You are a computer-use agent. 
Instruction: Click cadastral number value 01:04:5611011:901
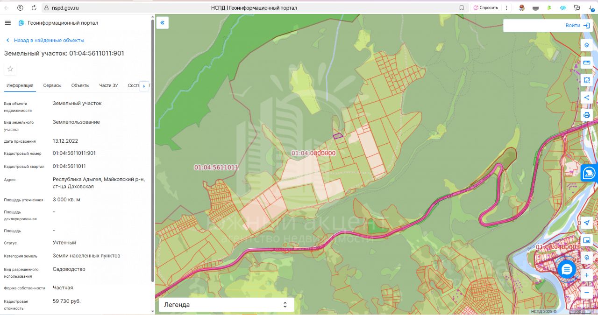pyautogui.click(x=74, y=153)
